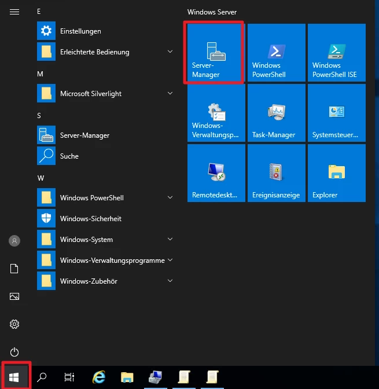Click the Windows Start button
379x389 pixels.
point(15,377)
